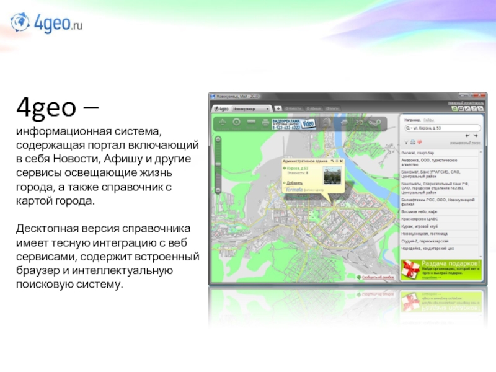Click the route building icon
The image size is (496, 372).
(374, 123)
